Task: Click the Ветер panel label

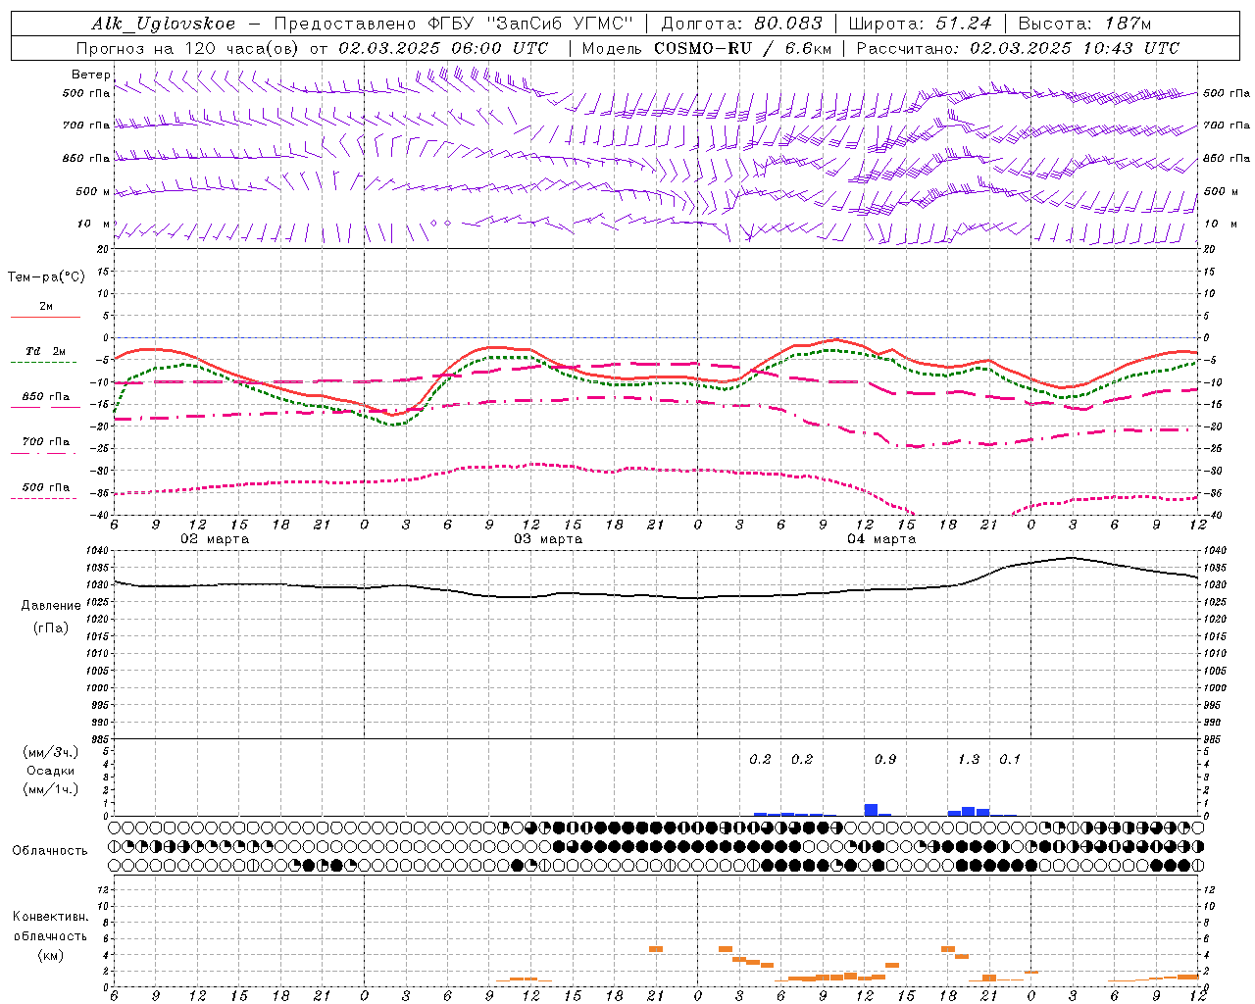Action: [x=91, y=75]
